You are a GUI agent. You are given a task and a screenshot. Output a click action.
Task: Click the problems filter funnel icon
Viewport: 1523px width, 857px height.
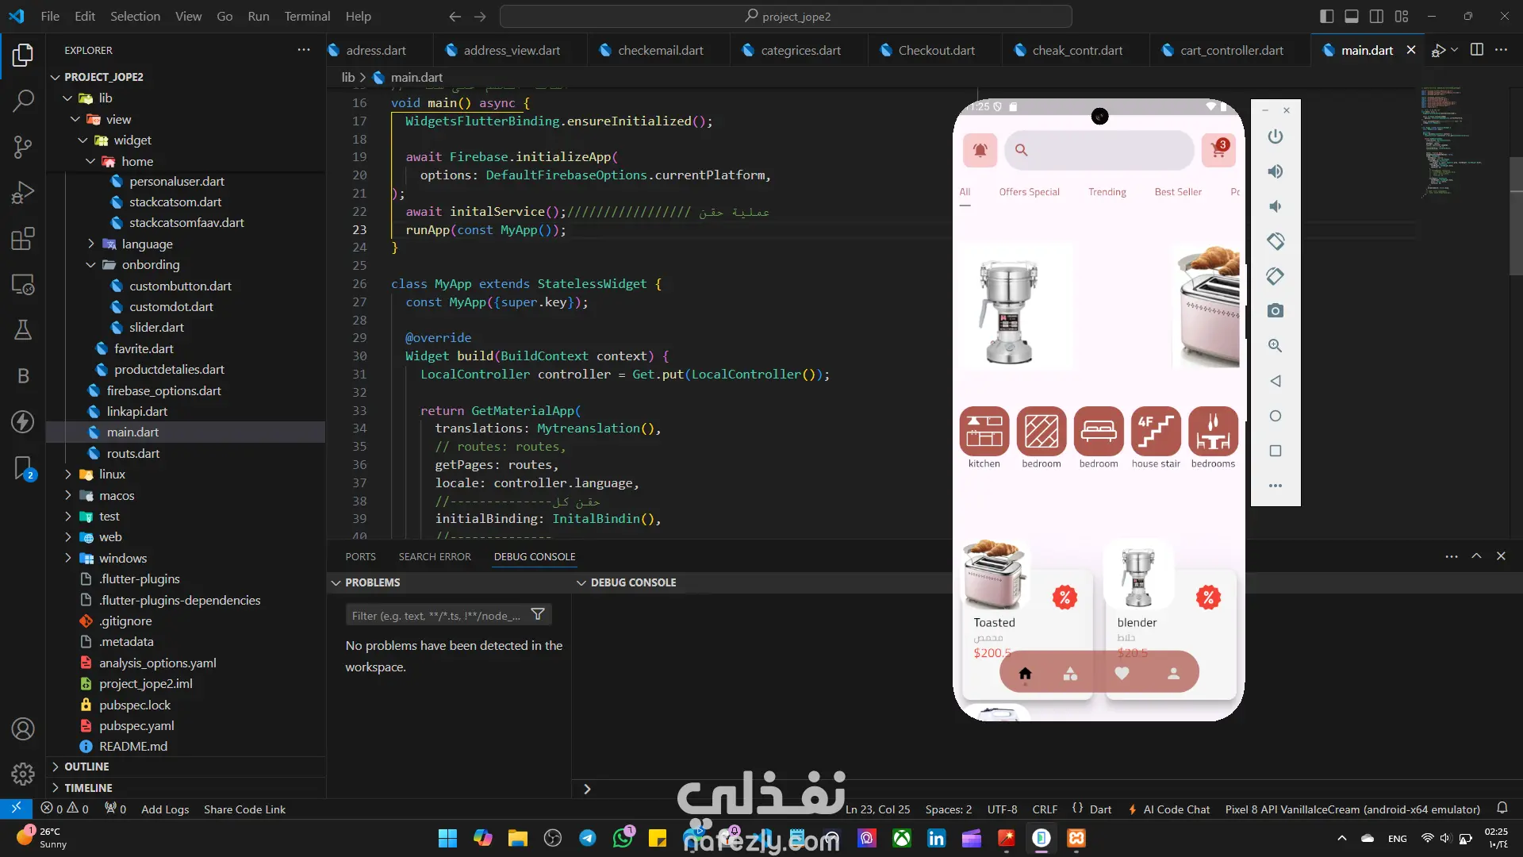(x=538, y=615)
